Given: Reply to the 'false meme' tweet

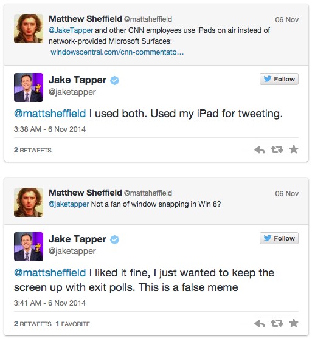Looking at the screenshot, I should click(260, 323).
